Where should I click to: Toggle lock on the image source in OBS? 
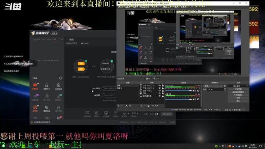point(163,93)
